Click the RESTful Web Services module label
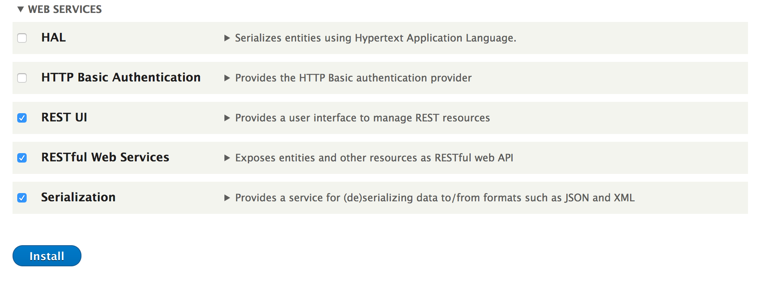The height and width of the screenshot is (282, 766). [x=105, y=157]
